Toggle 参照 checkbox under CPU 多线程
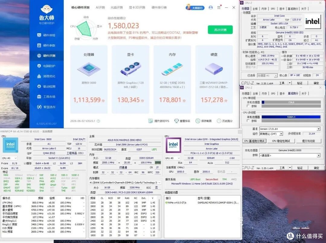 (x=248, y=121)
